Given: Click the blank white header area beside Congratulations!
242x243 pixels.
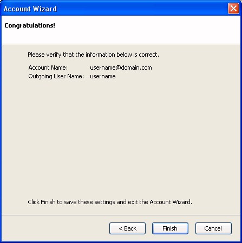Looking at the screenshot, I should click(145, 30).
